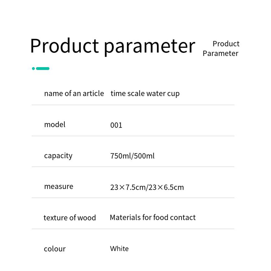Viewport: 271px width, 271px height.
Task: Click the small teal dot beside the dash
Action: 33,69
